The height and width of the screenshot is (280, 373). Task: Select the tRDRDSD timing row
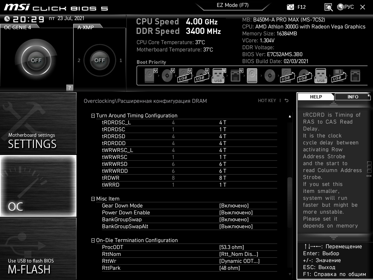(189, 136)
